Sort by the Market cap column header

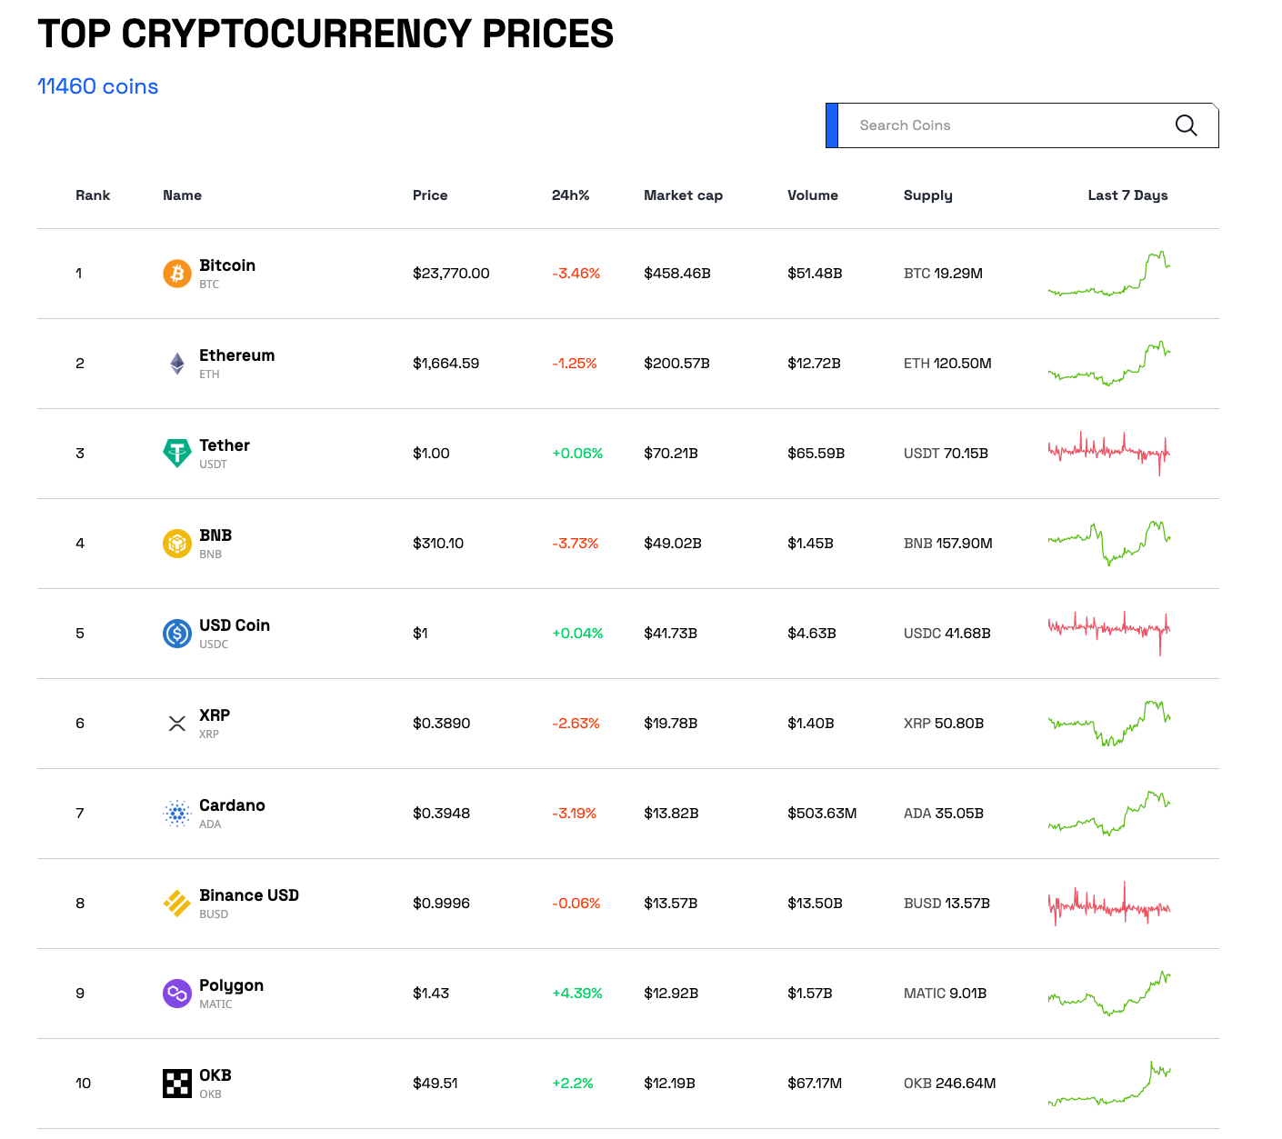[x=683, y=195]
